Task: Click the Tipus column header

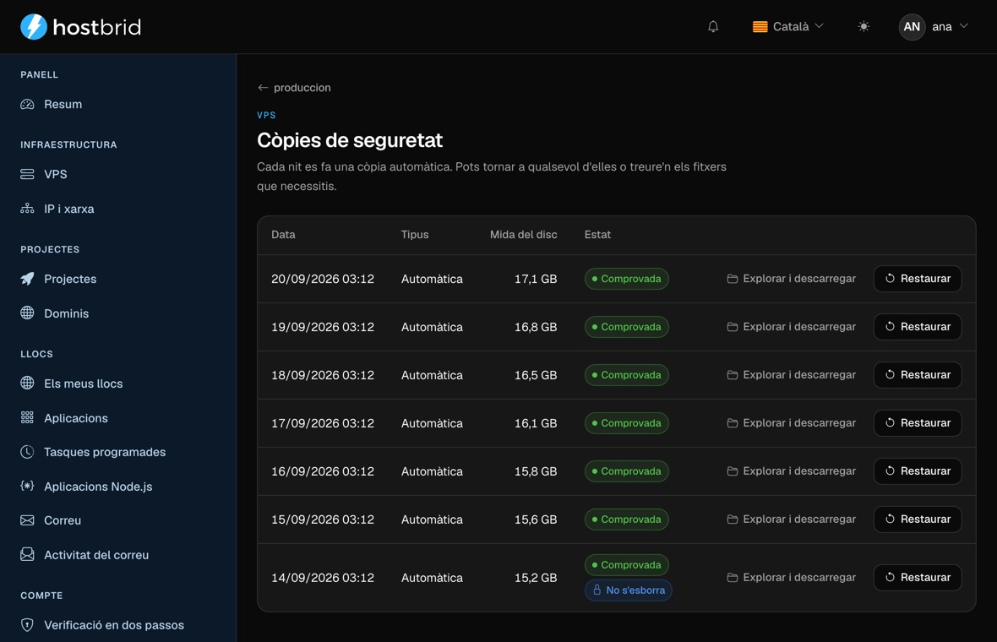Action: (415, 235)
